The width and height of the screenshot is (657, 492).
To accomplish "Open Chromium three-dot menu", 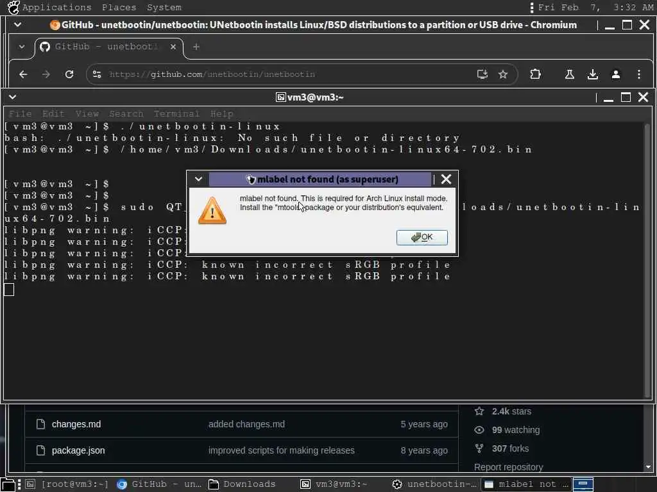I will pos(639,74).
